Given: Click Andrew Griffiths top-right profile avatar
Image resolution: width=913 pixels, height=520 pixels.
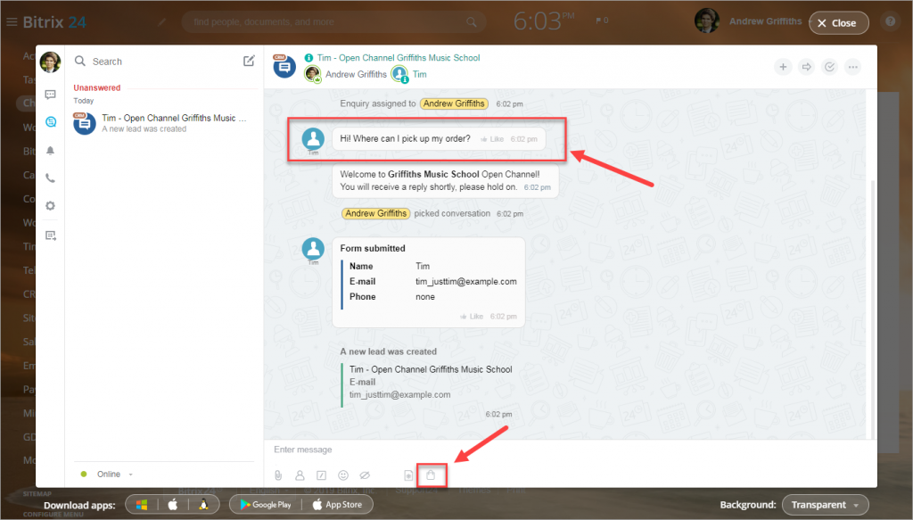Looking at the screenshot, I should pos(707,21).
